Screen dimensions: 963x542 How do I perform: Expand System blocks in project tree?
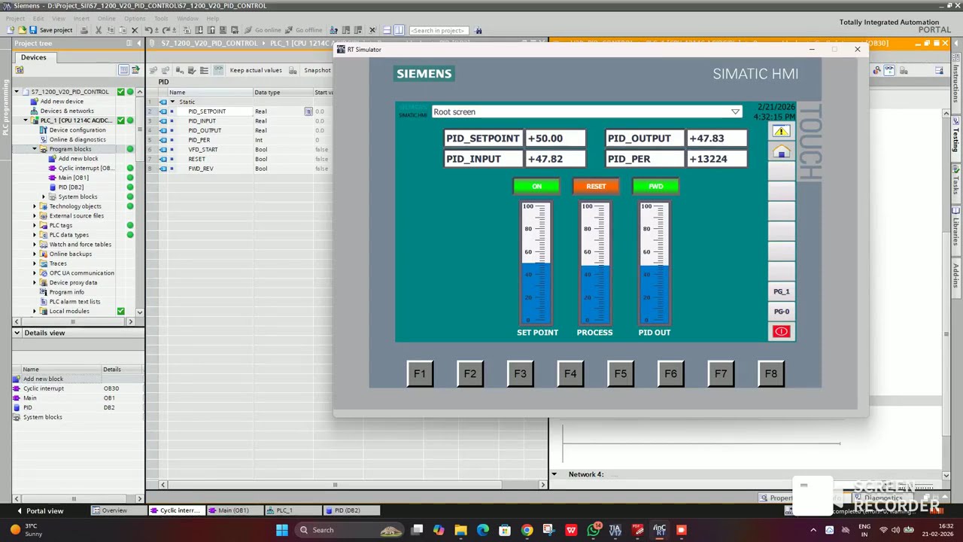43,196
